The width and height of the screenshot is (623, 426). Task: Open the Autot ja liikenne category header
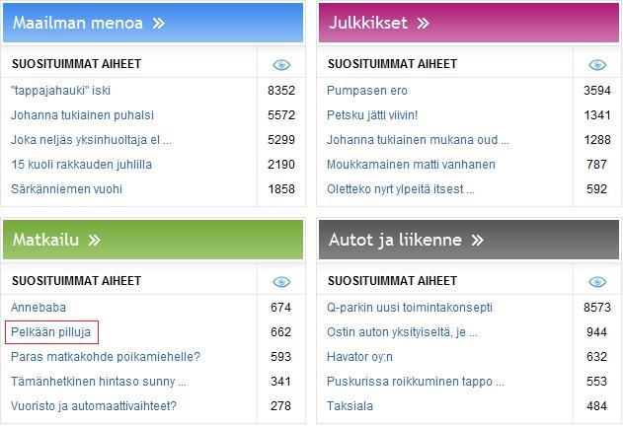coord(469,240)
